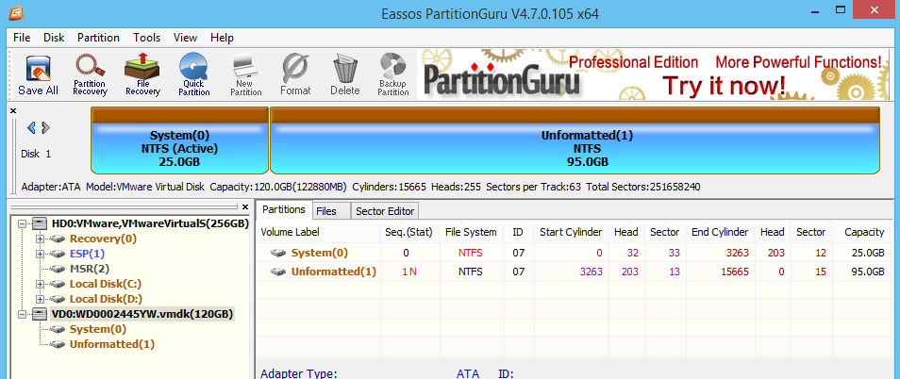Screen dimensions: 900x379
Task: Open the Partition Recovery tool
Action: 91,74
